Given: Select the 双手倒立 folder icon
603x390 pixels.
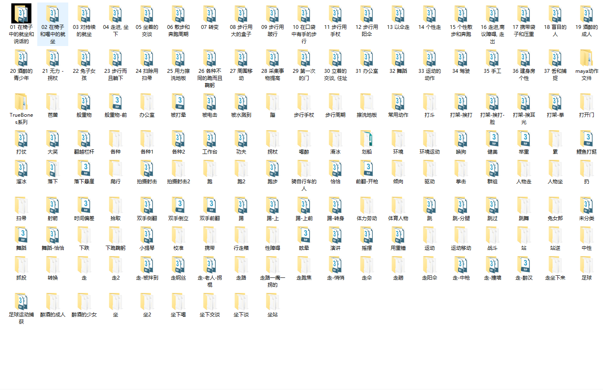Looking at the screenshot, I should click(x=178, y=205).
